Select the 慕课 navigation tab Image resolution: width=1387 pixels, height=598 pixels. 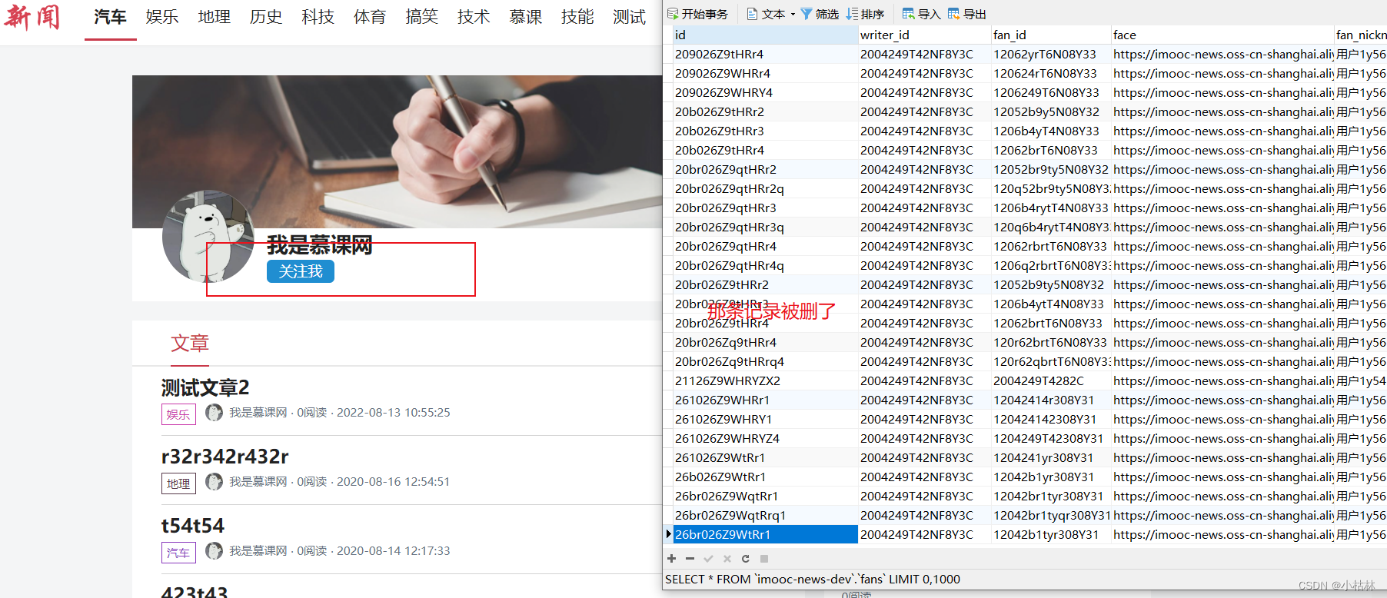pyautogui.click(x=525, y=17)
